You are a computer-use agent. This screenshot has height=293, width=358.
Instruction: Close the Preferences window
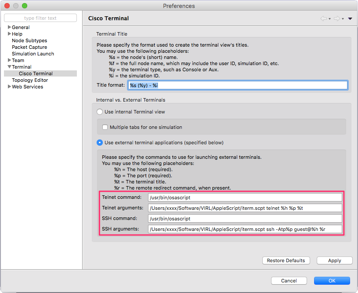coord(7,6)
